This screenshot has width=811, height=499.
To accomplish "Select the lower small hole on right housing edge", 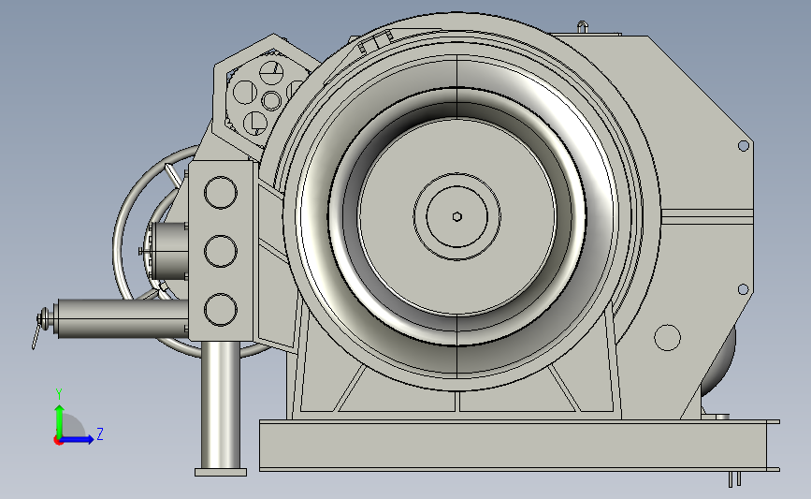I will click(743, 289).
